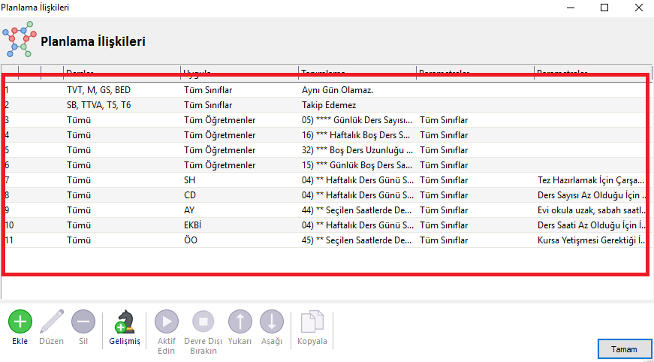Click the Devre Dışı Bırakın stop icon
The width and height of the screenshot is (654, 362).
coord(203,321)
